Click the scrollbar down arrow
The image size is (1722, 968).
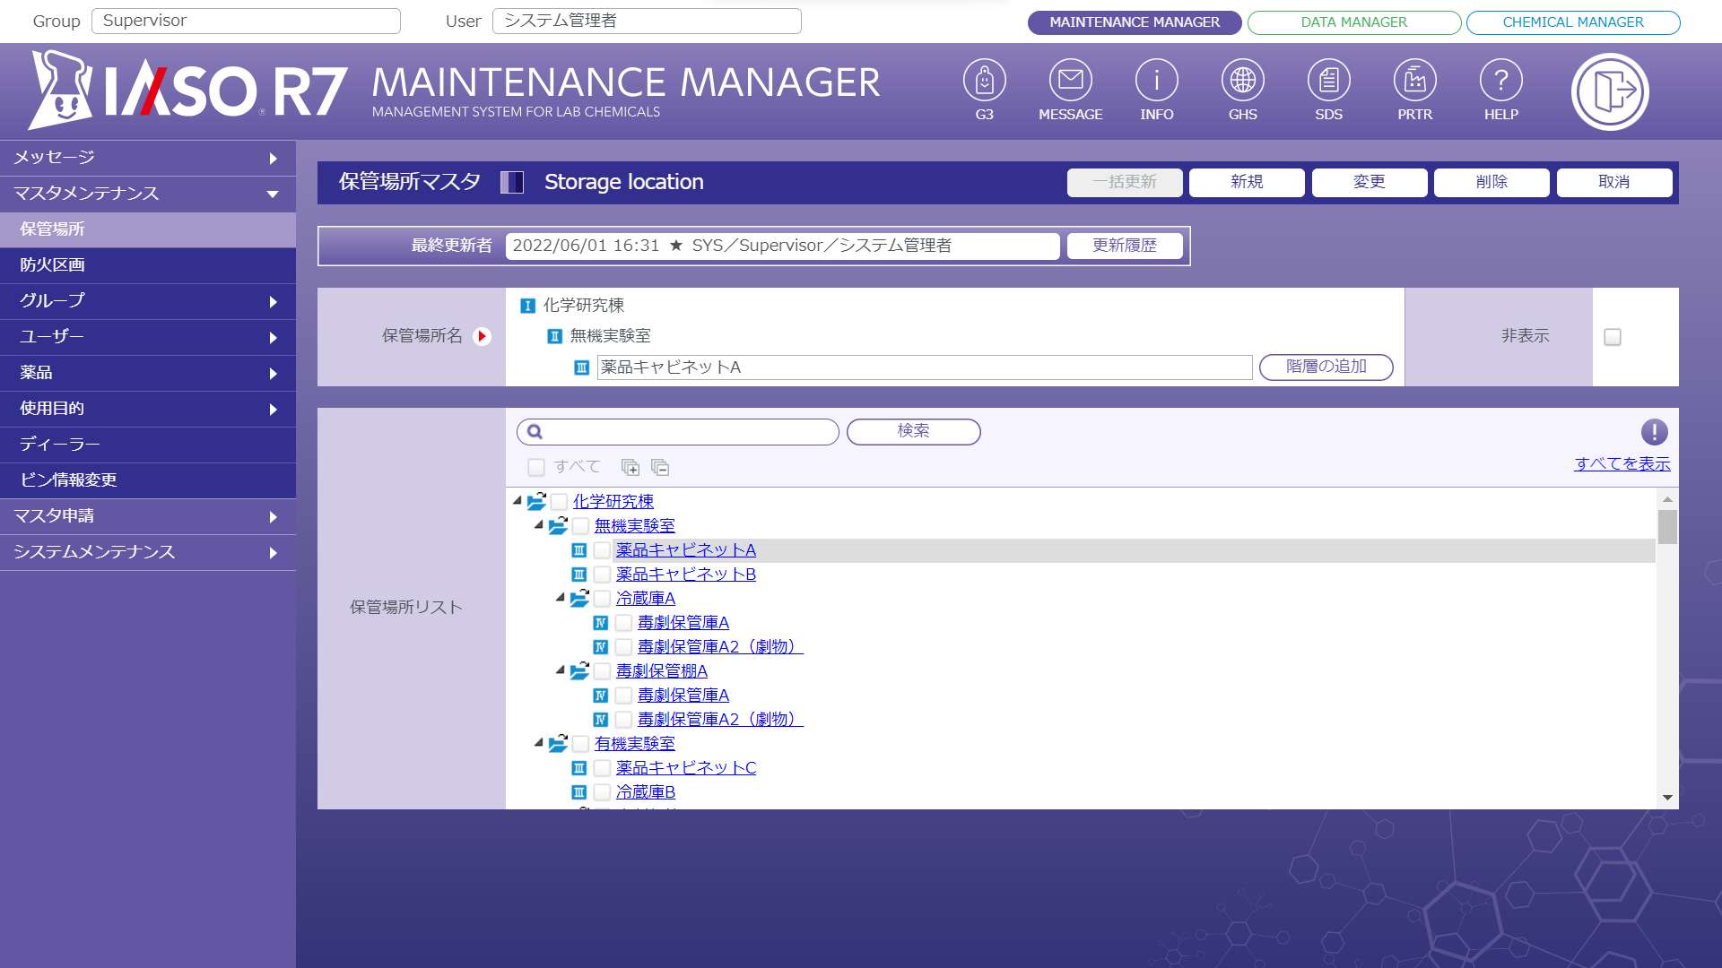point(1667,797)
